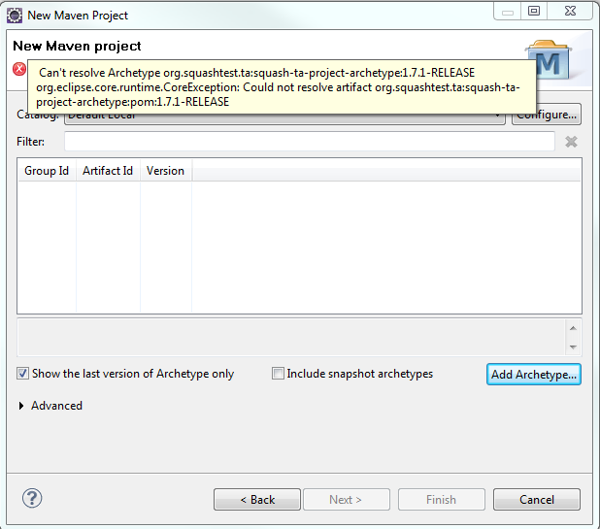
Task: Go to previous page with Back button
Action: coord(257,500)
